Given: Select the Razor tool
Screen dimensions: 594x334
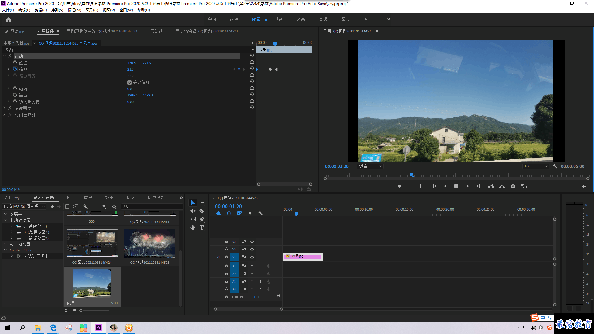Looking at the screenshot, I should 202,211.
